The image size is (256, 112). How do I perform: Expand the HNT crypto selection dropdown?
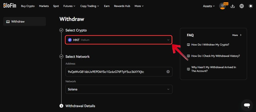[x=119, y=40]
